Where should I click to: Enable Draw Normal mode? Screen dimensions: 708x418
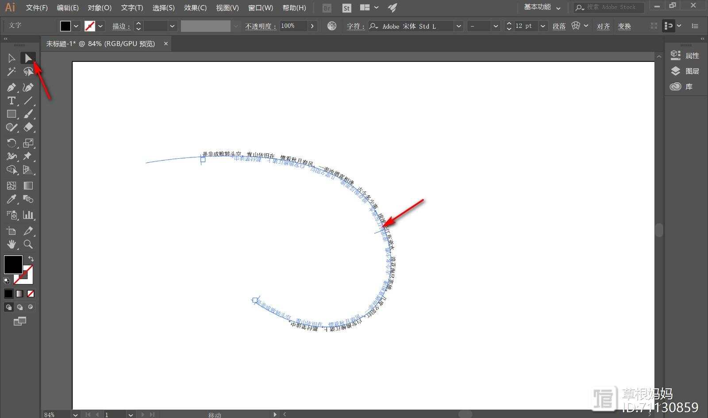[x=9, y=307]
